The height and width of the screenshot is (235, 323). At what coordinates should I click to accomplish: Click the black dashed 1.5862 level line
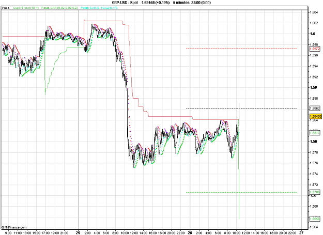click(x=241, y=108)
